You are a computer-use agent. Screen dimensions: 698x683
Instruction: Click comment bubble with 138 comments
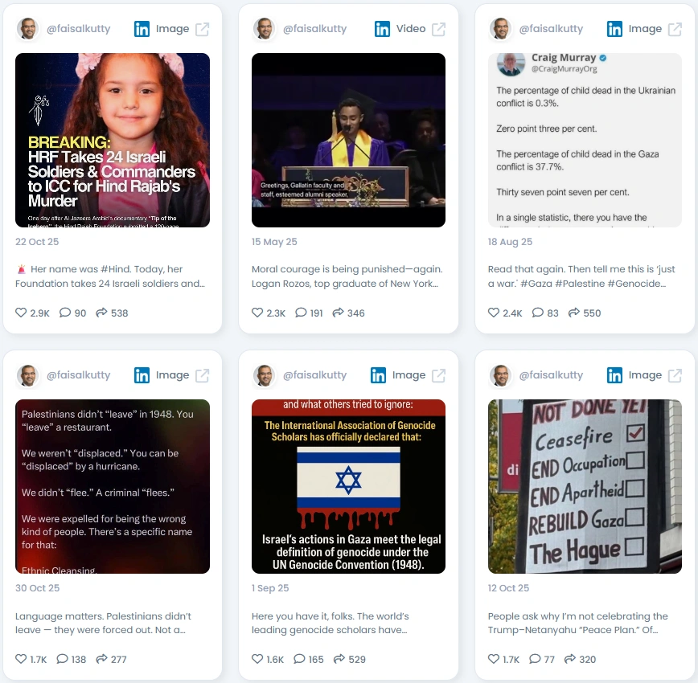pyautogui.click(x=63, y=659)
